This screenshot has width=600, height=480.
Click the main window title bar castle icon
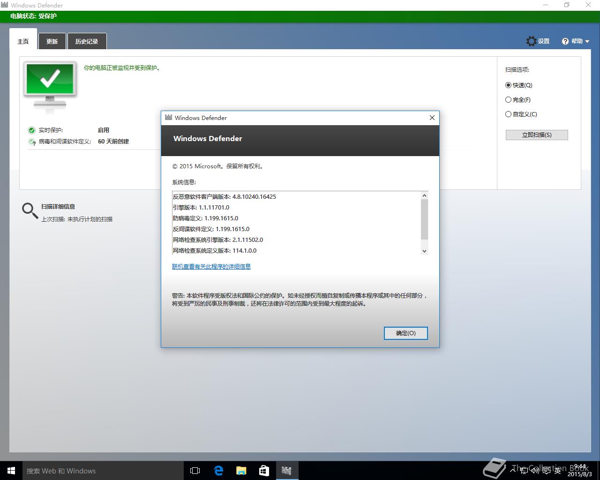tap(5, 5)
